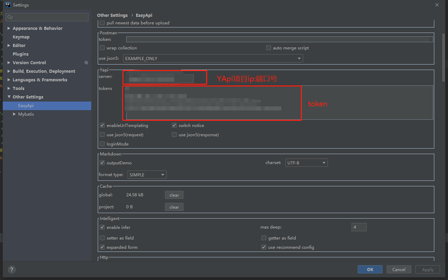Toggle pull newest data before upload
This screenshot has width=448, height=280.
coord(102,23)
